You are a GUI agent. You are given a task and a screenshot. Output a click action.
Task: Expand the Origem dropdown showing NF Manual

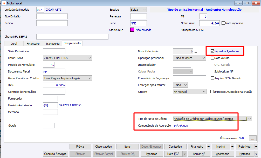pyautogui.click(x=190, y=92)
